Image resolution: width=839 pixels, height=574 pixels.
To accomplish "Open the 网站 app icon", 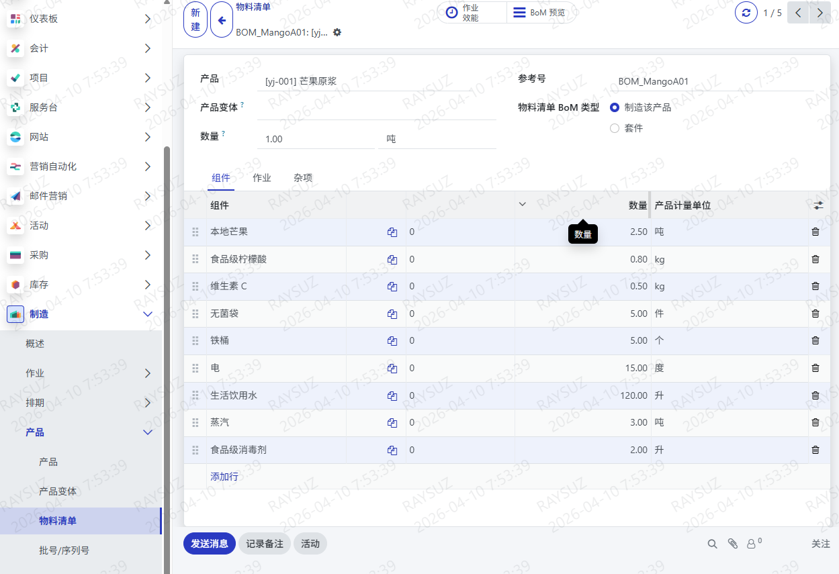I will click(x=15, y=137).
